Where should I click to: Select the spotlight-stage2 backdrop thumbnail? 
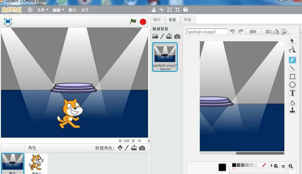point(165,57)
